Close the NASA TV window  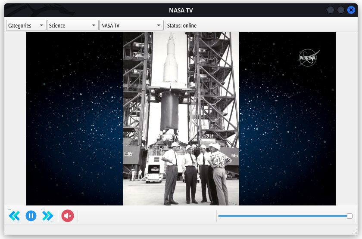351,10
